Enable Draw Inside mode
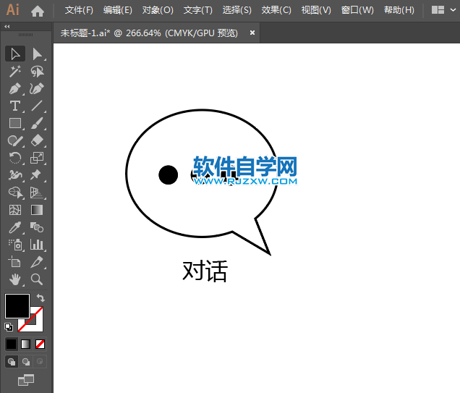 pos(40,362)
